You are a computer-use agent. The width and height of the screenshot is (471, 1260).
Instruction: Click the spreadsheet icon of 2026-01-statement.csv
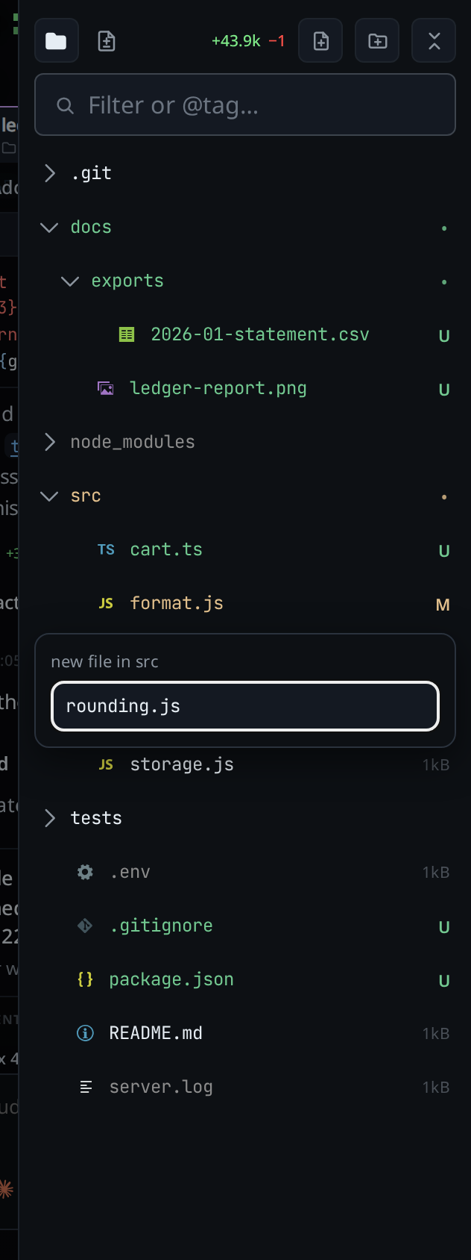tap(127, 334)
